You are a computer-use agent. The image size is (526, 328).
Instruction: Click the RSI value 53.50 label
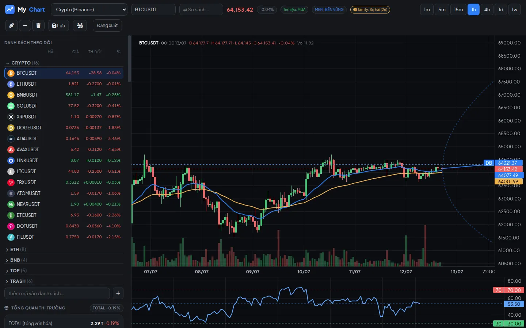pos(514,304)
